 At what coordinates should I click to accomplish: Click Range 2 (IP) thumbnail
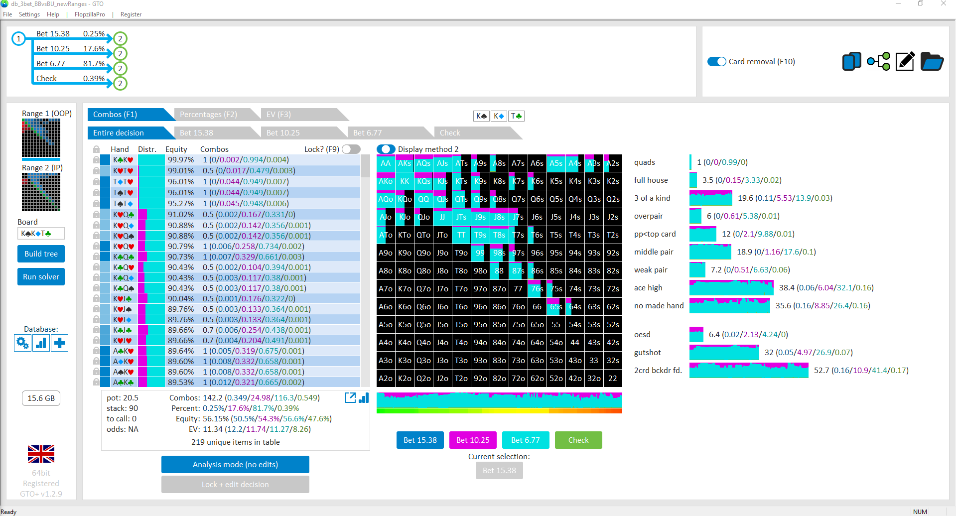(41, 192)
